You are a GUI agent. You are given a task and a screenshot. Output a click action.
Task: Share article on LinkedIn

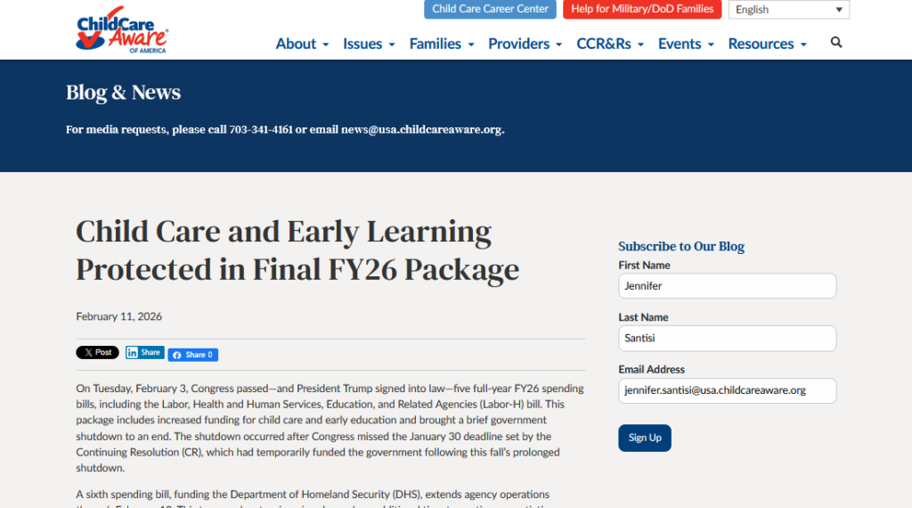point(144,353)
